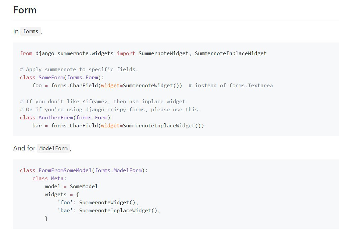
Task: Click the inline code "ModelForm"
Action: [53, 148]
